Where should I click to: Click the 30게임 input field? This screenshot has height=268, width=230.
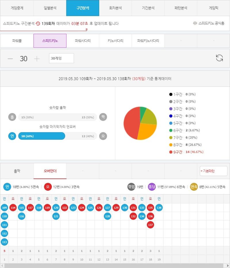(61, 58)
